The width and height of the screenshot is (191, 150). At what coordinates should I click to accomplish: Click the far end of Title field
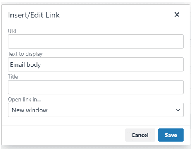(180, 87)
